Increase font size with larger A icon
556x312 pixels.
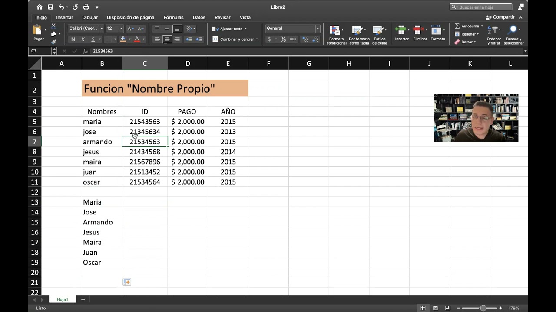130,29
